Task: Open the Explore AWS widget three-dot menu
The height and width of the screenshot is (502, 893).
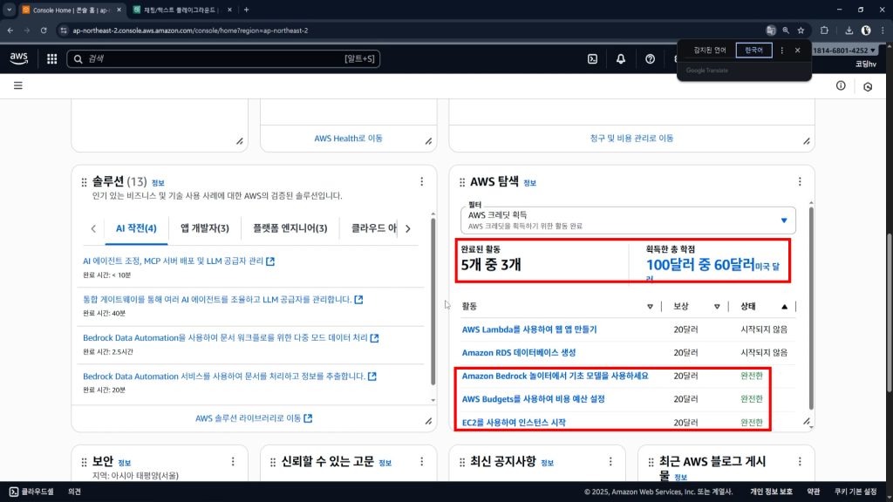Action: (800, 181)
